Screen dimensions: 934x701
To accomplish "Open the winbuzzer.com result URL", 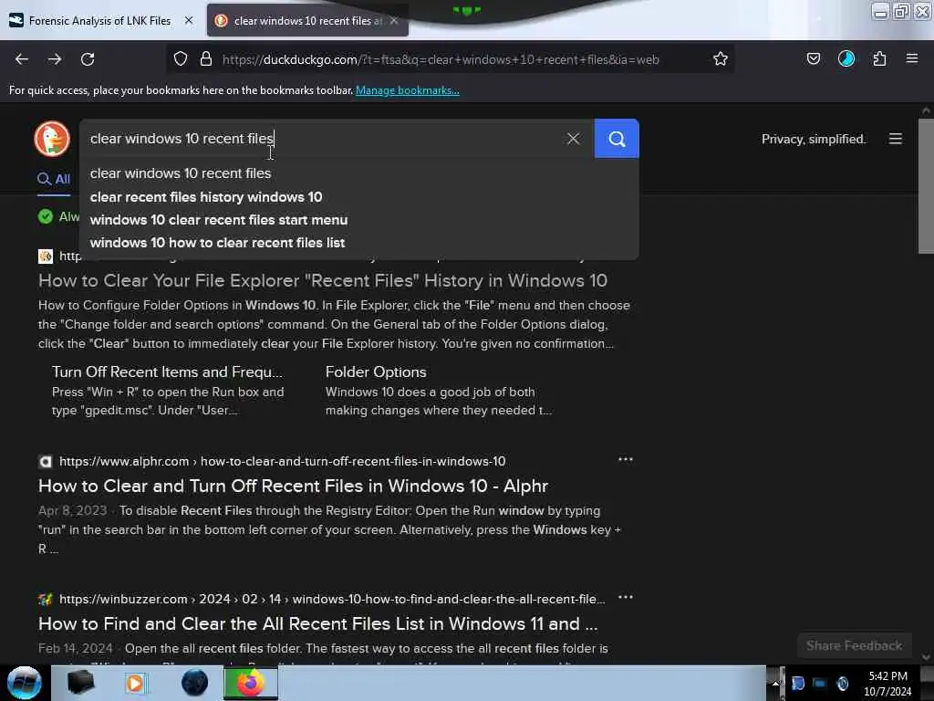I will [x=332, y=599].
